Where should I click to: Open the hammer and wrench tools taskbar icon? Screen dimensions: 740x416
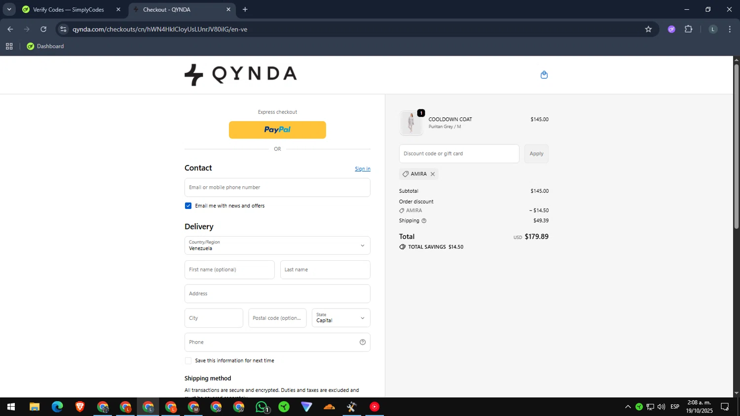click(x=352, y=407)
